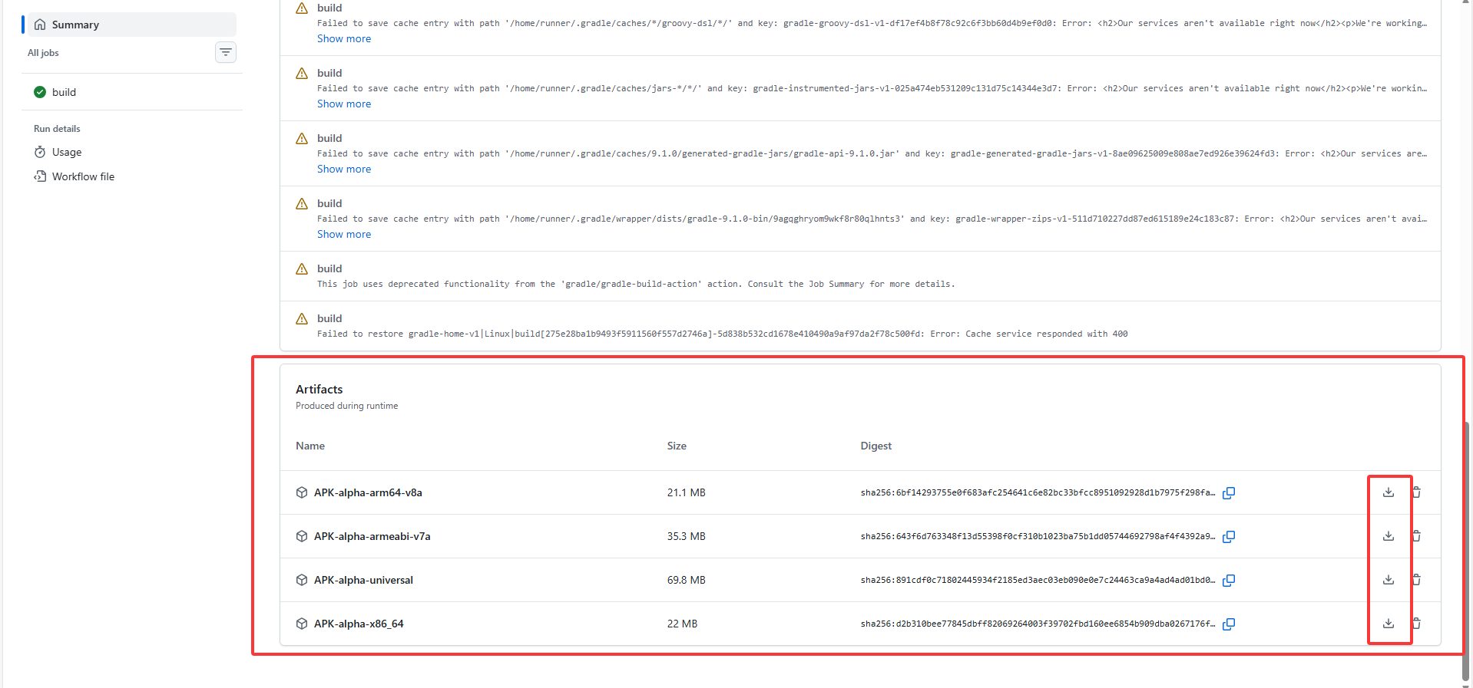
Task: Download the APK-alpha-universal artifact
Action: click(x=1388, y=580)
